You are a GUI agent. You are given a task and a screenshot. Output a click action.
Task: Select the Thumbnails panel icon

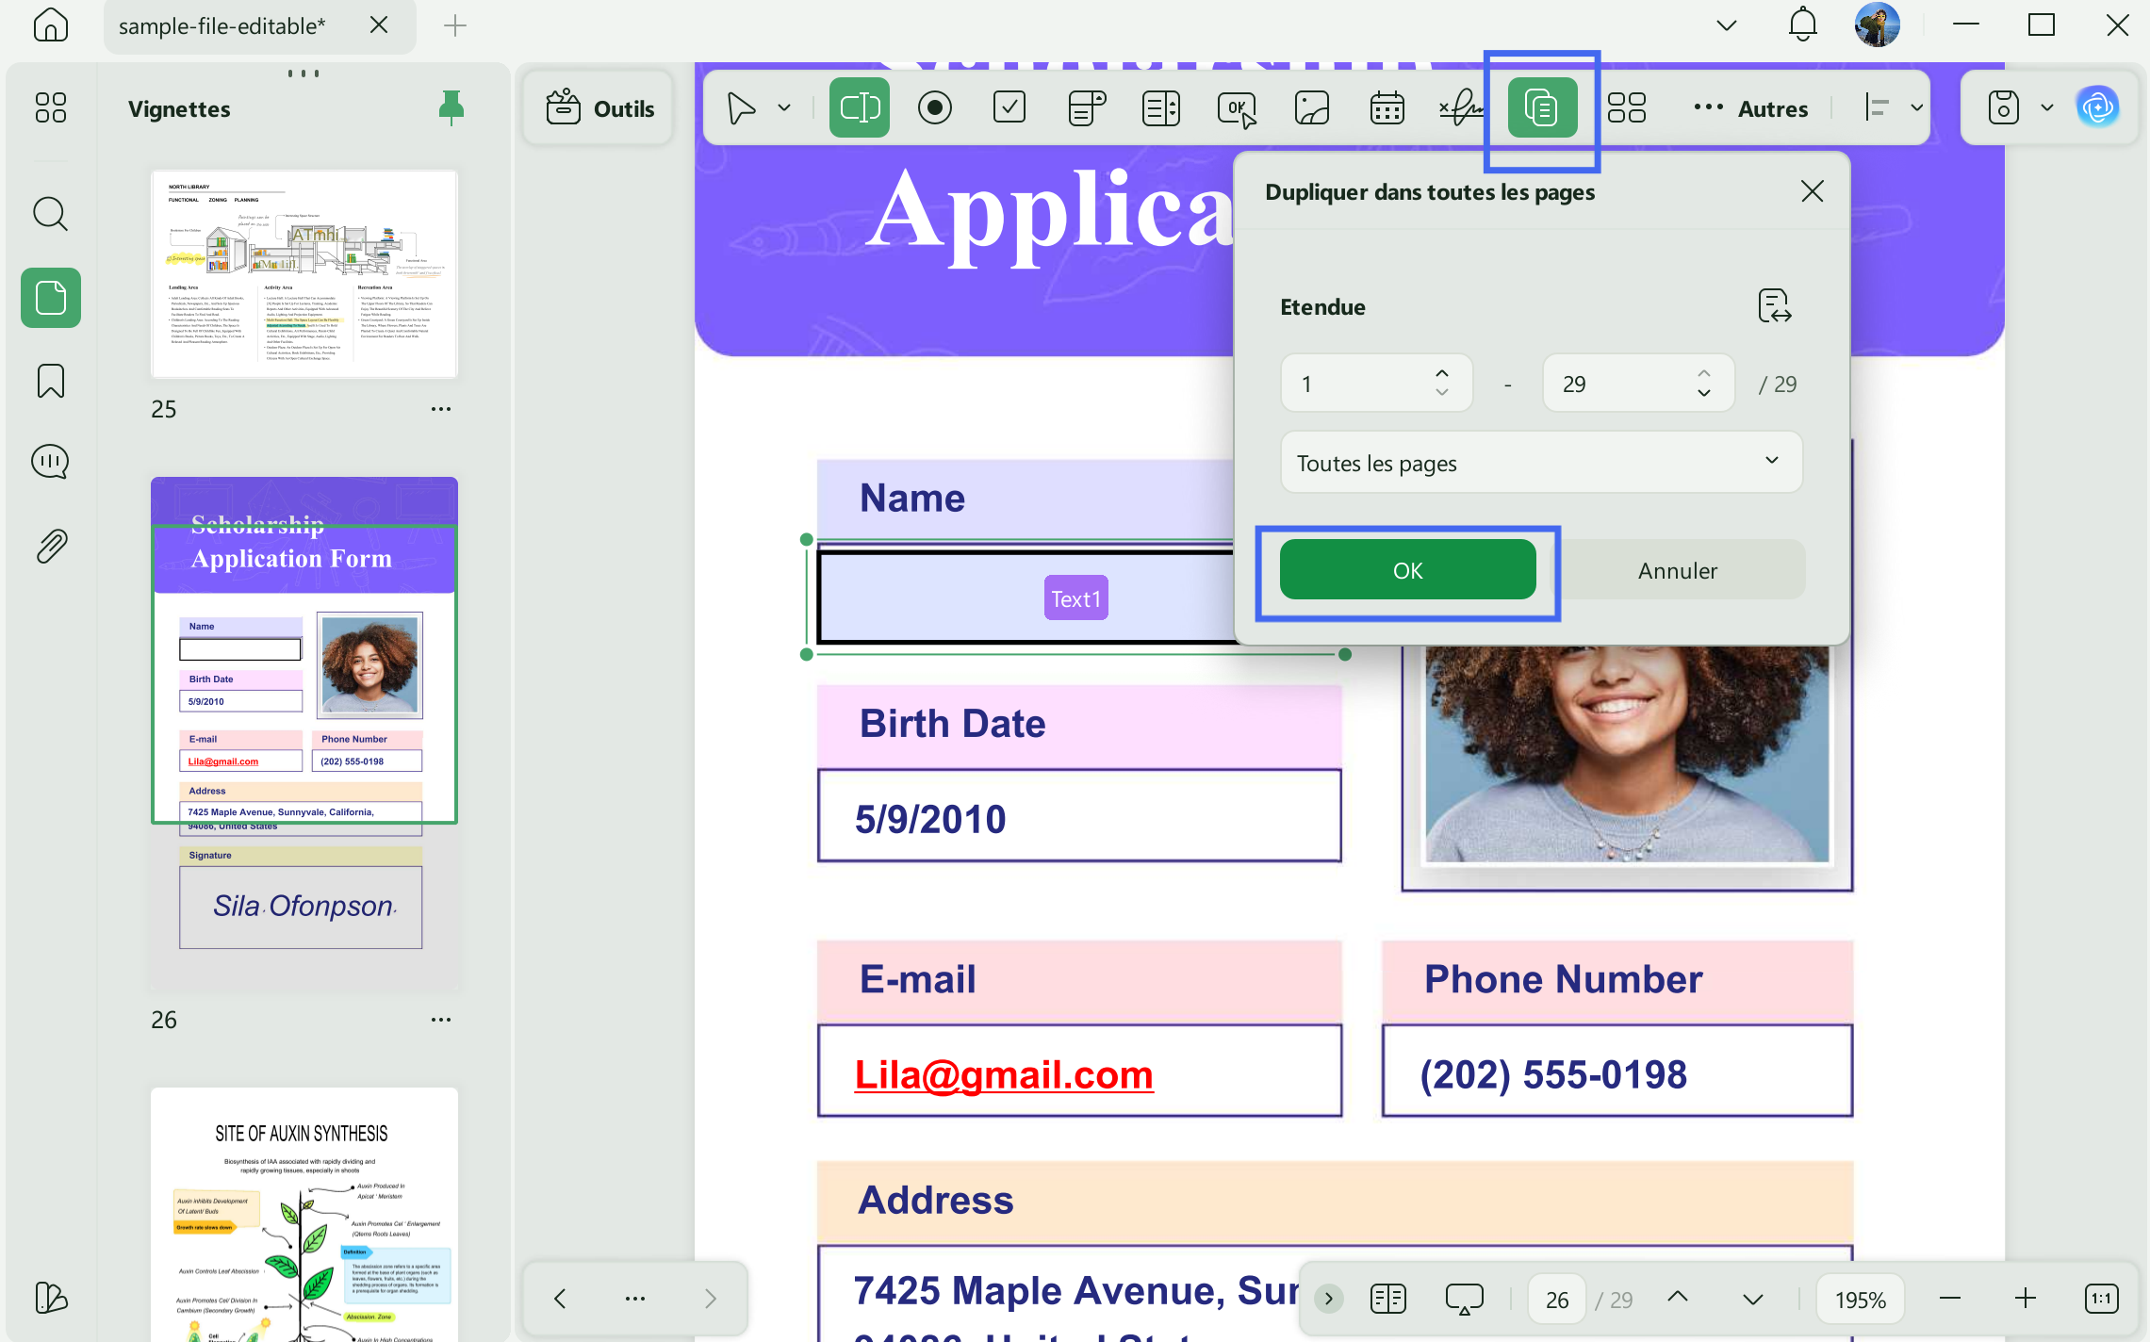[51, 298]
